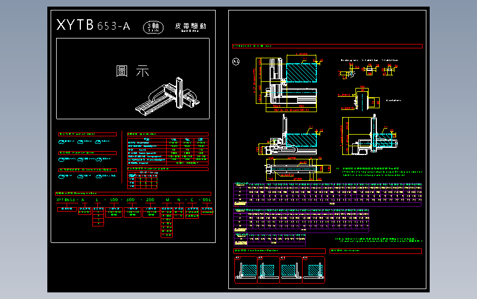Click the A2 installation variant thumbnail

268,270
